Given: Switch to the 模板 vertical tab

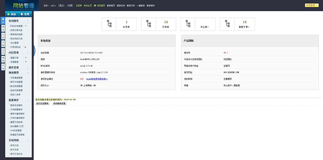Looking at the screenshot, I should [x=3, y=59].
